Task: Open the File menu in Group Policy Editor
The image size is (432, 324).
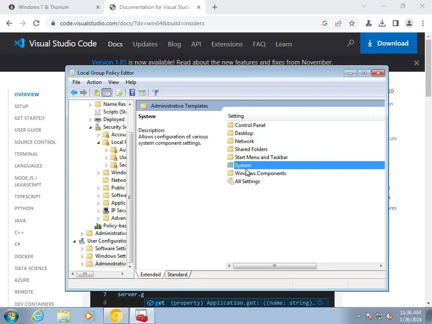Action: click(76, 82)
